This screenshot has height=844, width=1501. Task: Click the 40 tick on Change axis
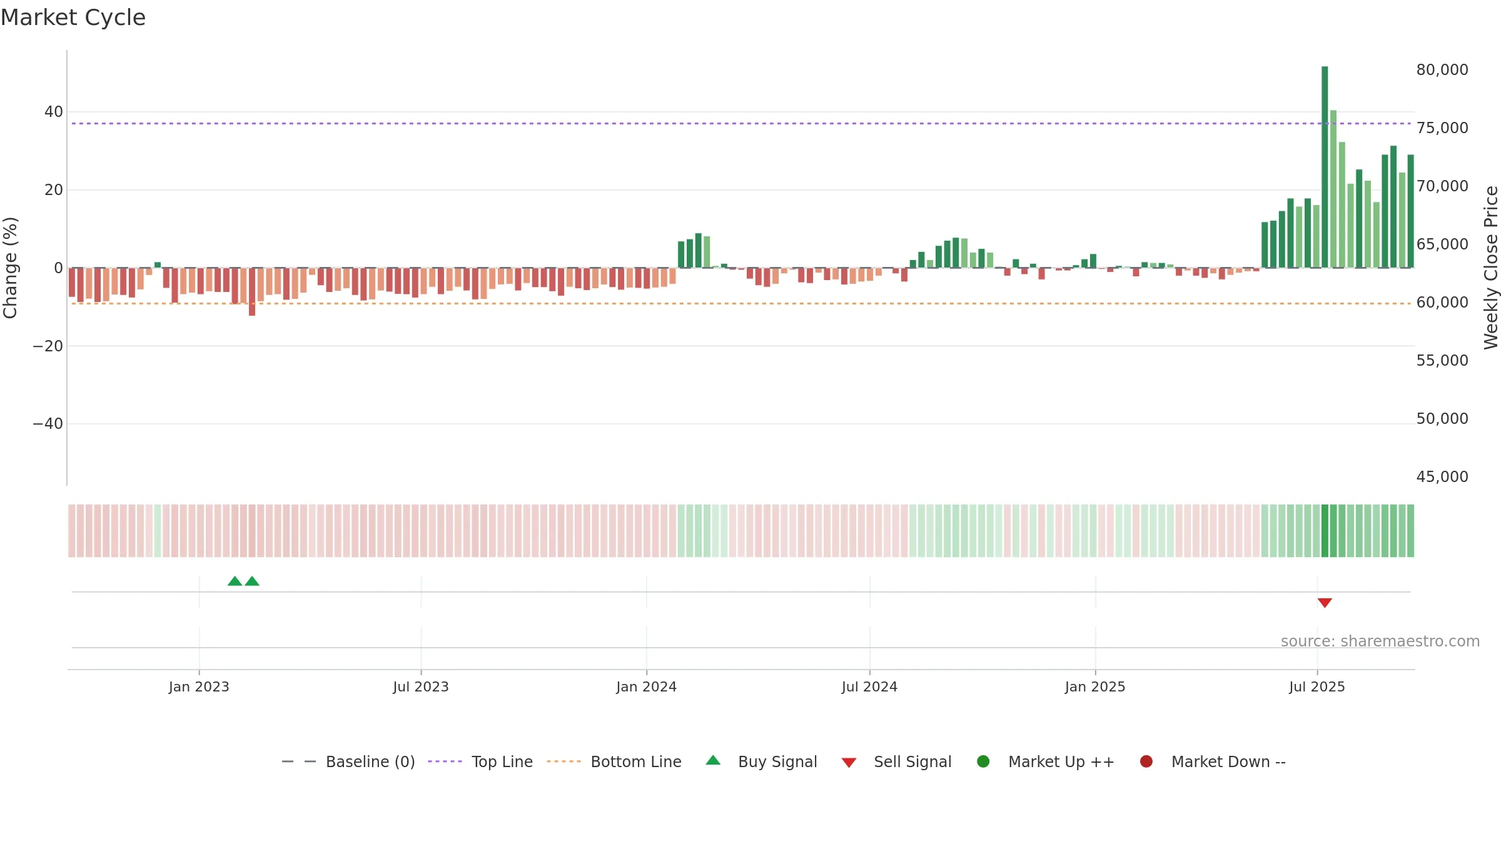tap(54, 112)
